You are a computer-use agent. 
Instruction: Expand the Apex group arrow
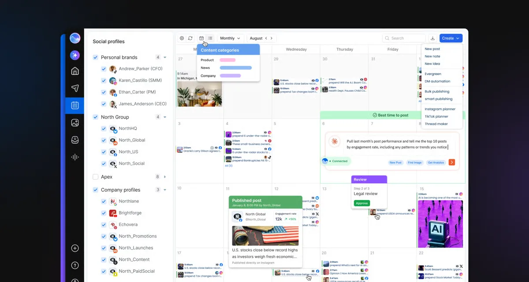click(165, 177)
